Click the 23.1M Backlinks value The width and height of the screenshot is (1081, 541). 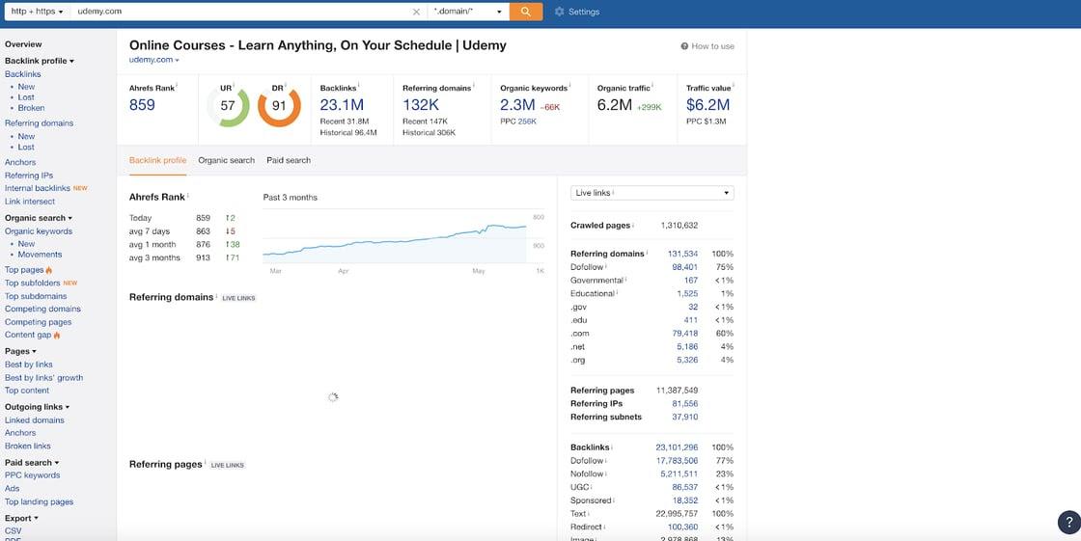click(x=342, y=105)
